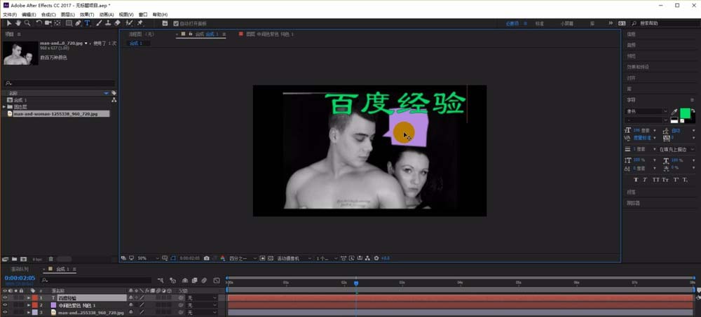Select the Roto Brush tool
The image size is (701, 317).
129,23
